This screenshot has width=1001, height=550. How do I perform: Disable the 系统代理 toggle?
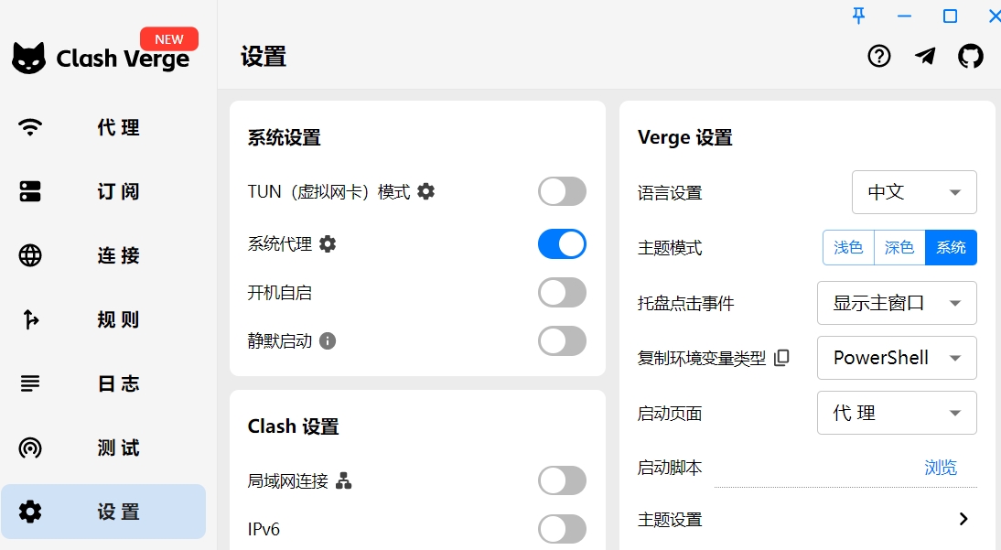coord(562,243)
